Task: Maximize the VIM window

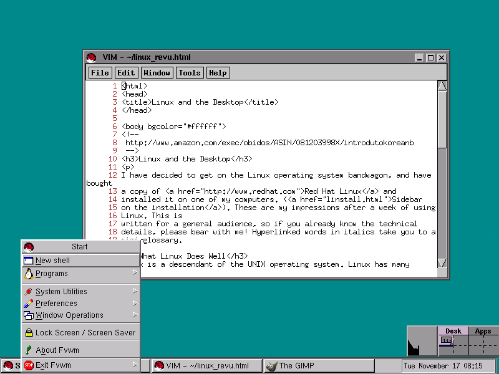Action: (430, 58)
